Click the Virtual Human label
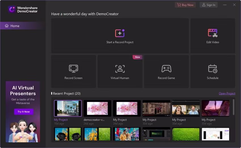The image size is (241, 148). (x=120, y=78)
